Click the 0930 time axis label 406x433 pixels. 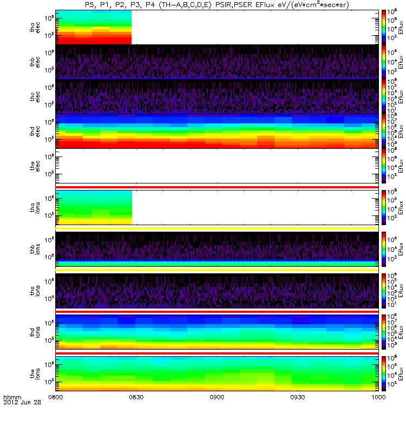(298, 397)
